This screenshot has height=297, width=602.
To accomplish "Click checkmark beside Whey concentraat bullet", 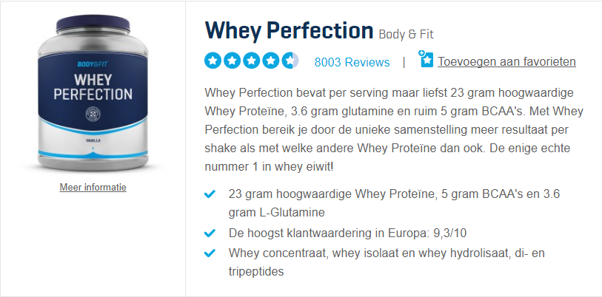I will (x=210, y=253).
